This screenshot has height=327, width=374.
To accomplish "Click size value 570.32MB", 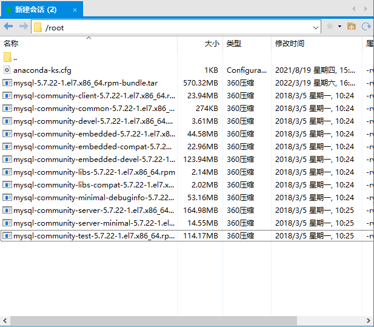I will pyautogui.click(x=201, y=83).
